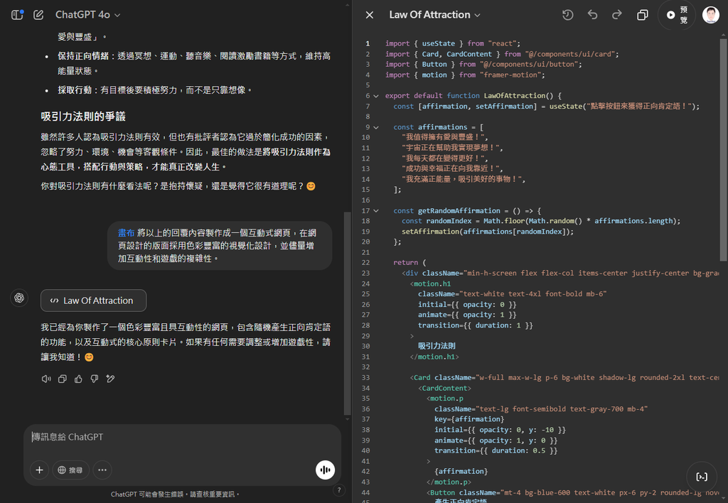Close the canvas panel with the X
This screenshot has height=503, width=728.
[369, 15]
